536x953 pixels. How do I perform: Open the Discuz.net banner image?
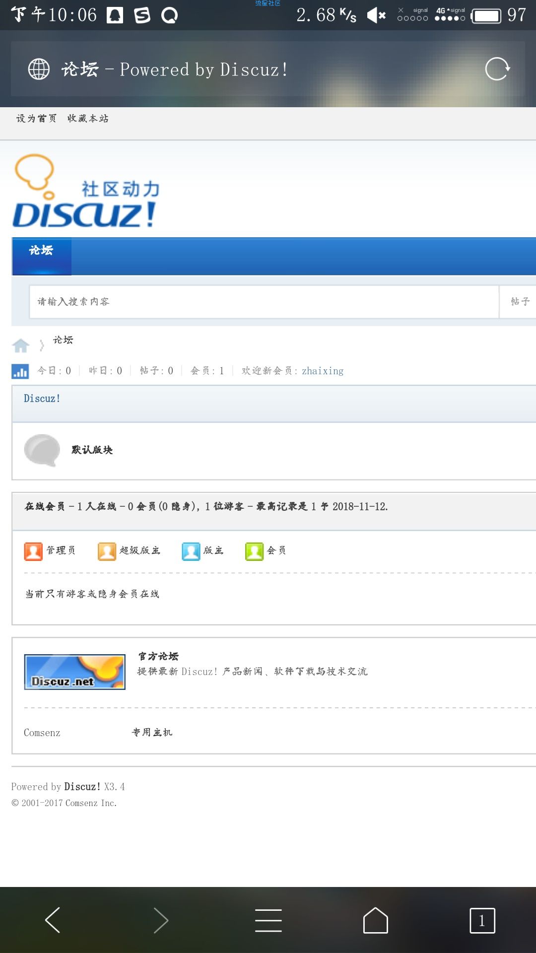tap(74, 672)
